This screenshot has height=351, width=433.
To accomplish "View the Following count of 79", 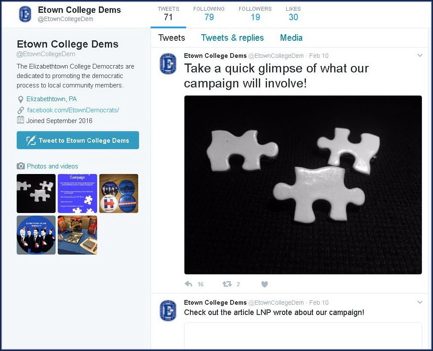I will [x=209, y=14].
